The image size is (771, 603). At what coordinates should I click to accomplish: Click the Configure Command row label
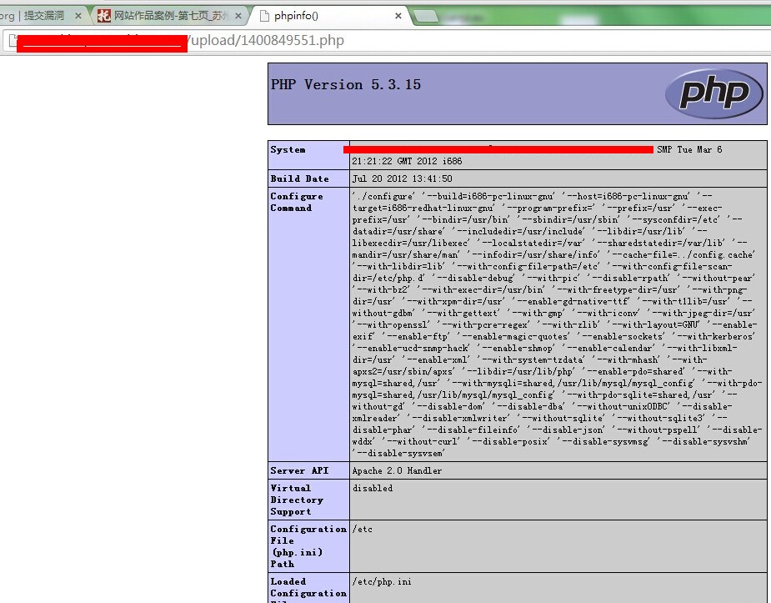pos(297,202)
